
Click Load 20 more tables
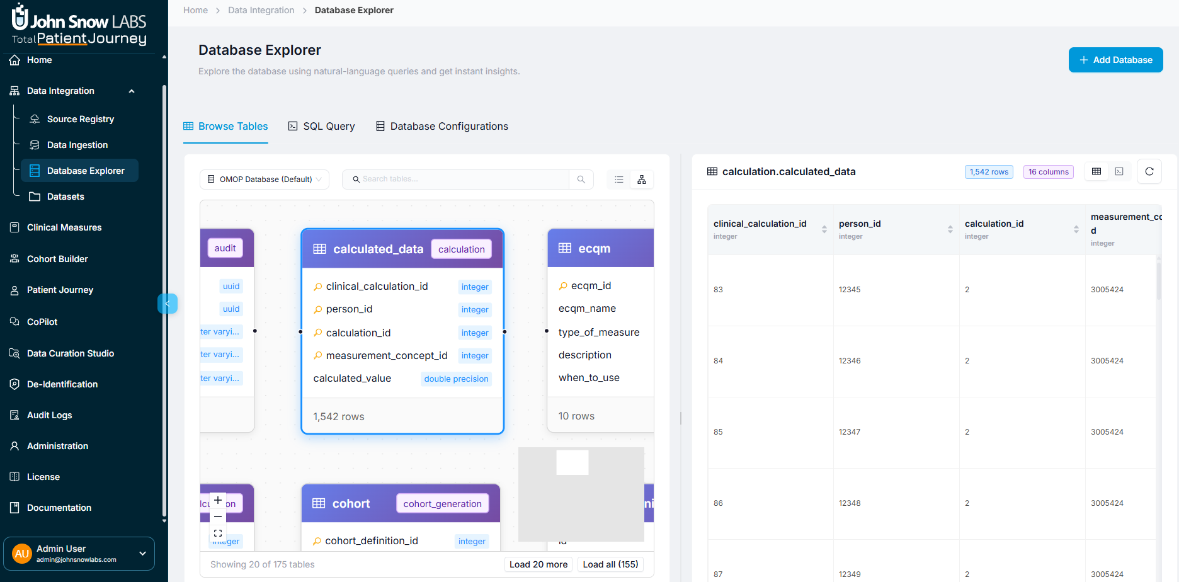[x=538, y=564]
